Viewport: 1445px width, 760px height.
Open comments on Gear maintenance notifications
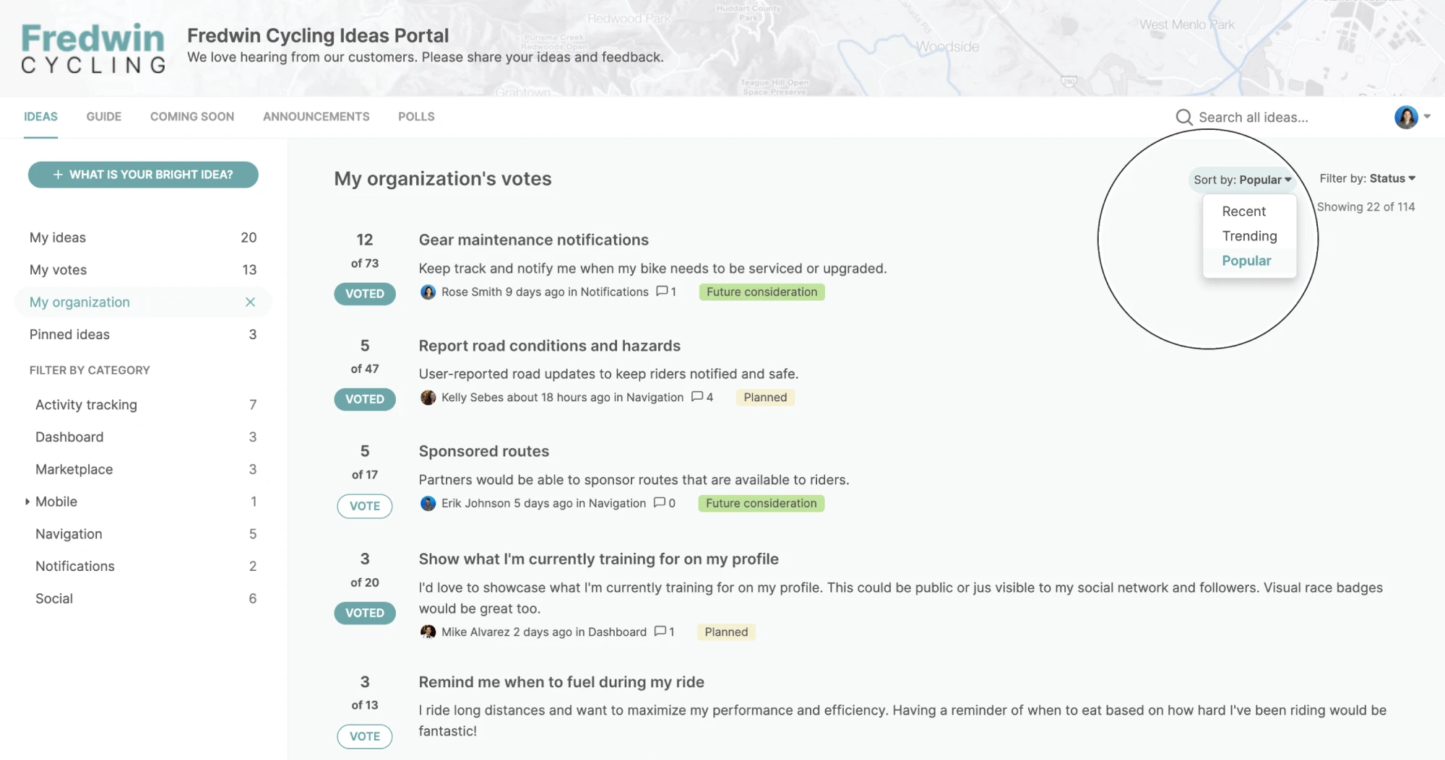pyautogui.click(x=665, y=292)
